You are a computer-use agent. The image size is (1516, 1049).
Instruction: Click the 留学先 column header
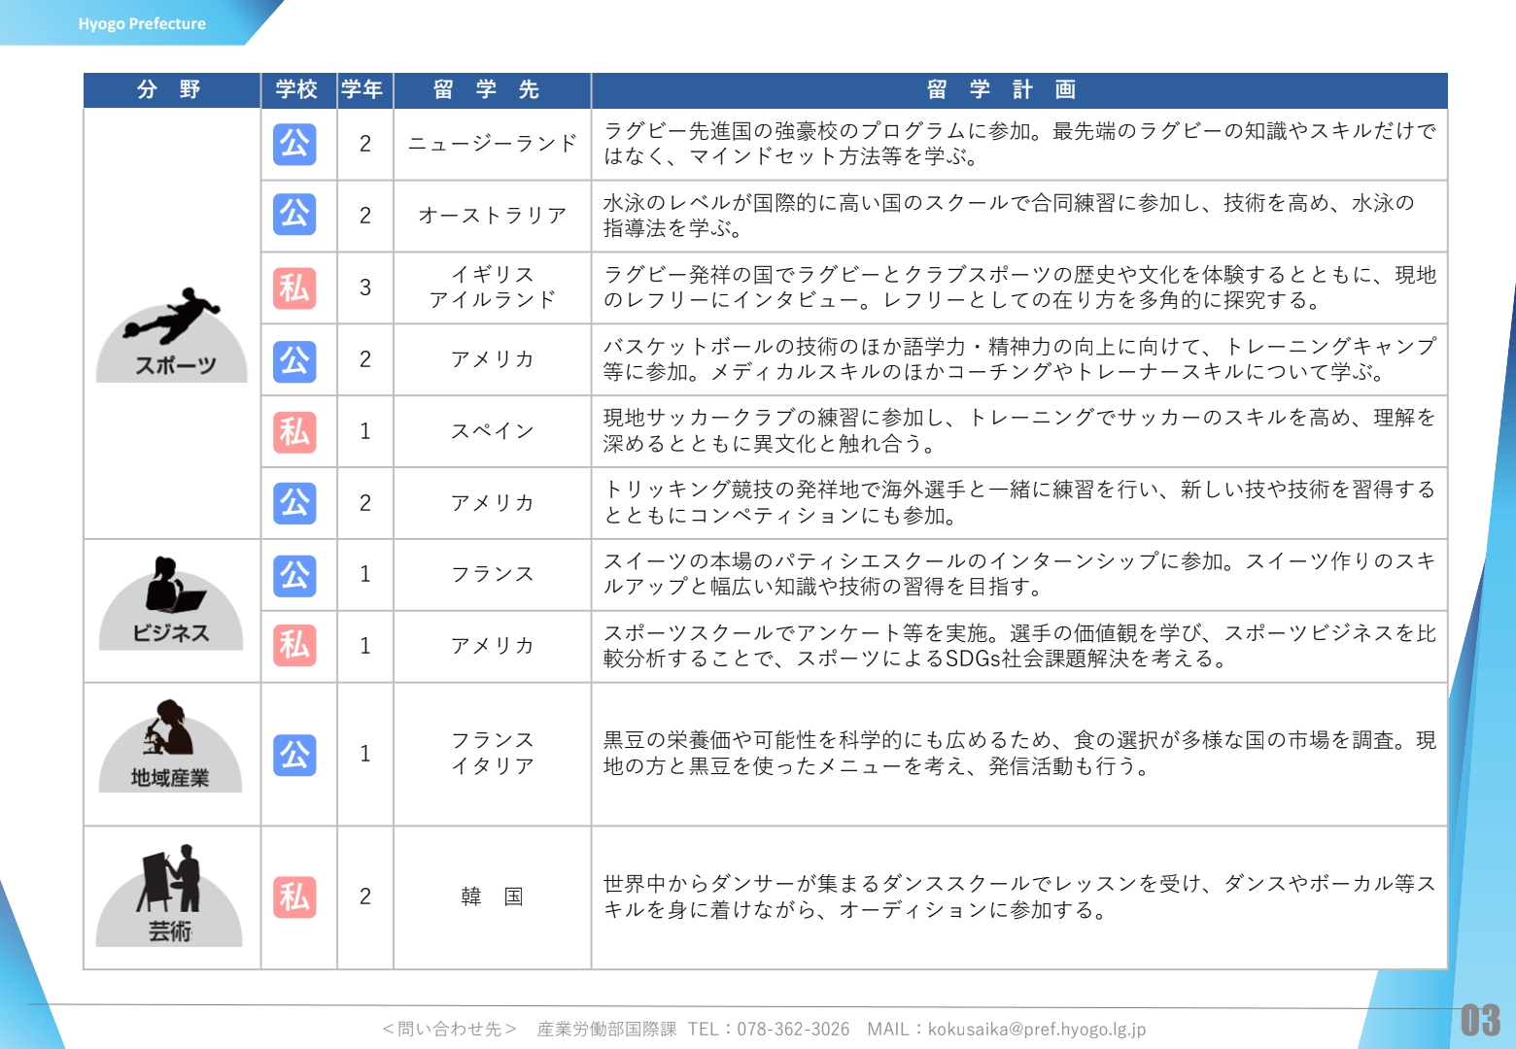pos(492,90)
